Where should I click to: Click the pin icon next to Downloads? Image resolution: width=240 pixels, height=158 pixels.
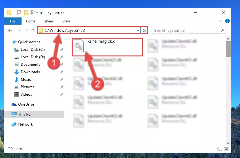62,72
